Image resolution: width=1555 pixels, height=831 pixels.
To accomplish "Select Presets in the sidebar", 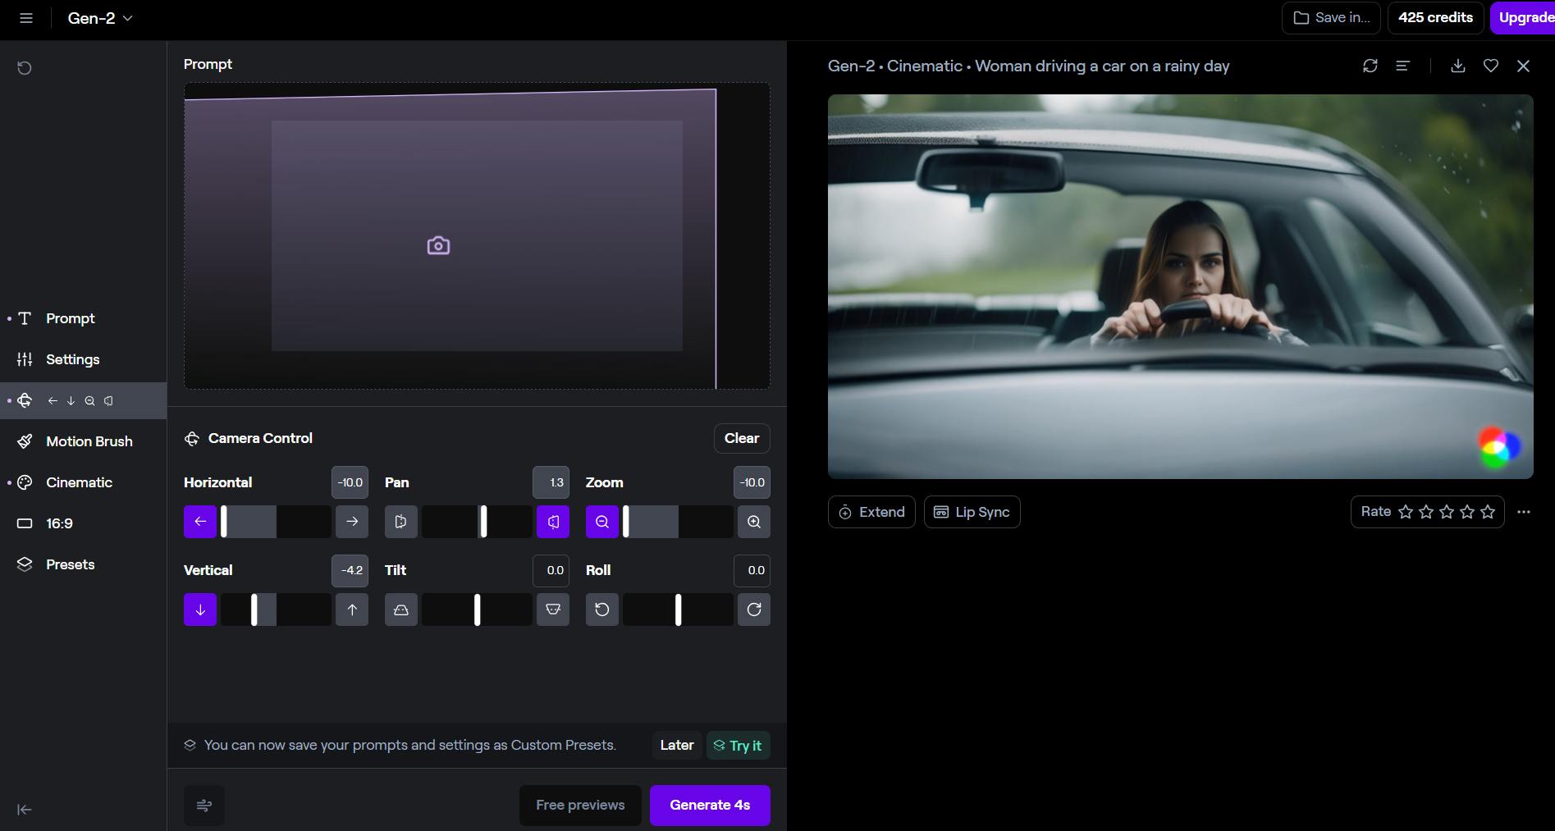I will tap(70, 564).
